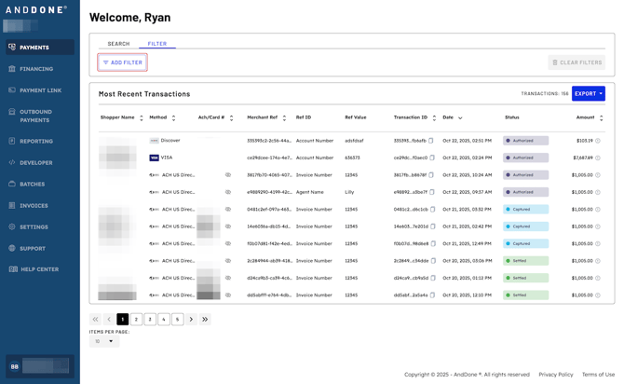Toggle eye icon on Agent Name Lilly row
The image size is (624, 384).
click(x=228, y=192)
